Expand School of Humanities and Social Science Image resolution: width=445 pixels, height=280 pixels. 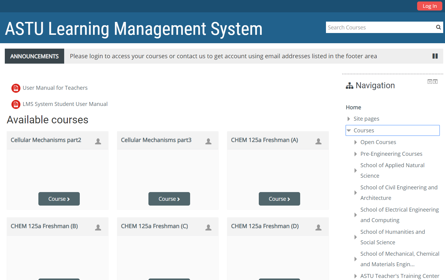click(355, 237)
